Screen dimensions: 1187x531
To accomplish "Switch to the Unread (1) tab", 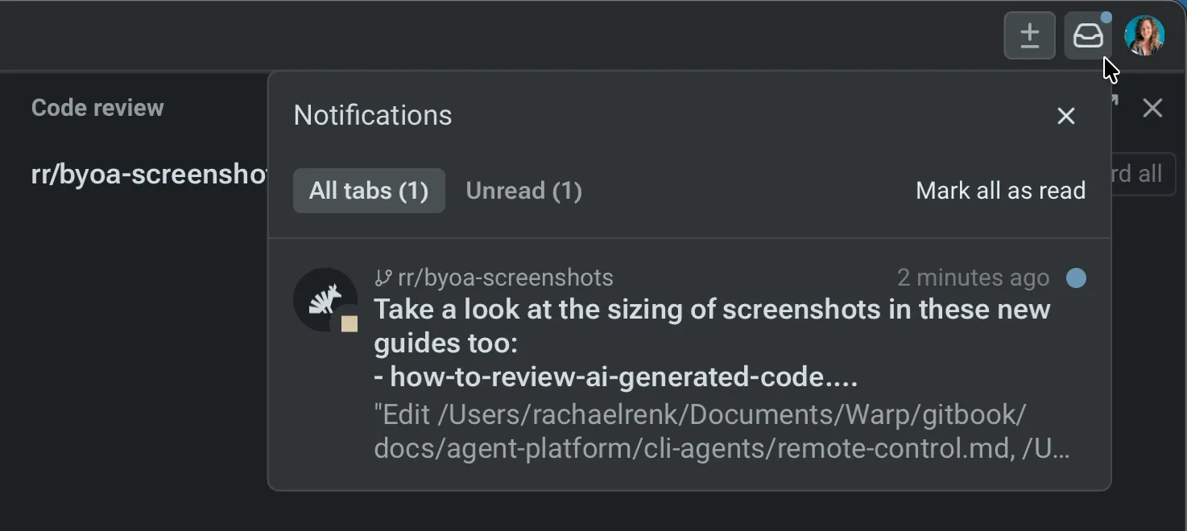I will click(x=523, y=191).
